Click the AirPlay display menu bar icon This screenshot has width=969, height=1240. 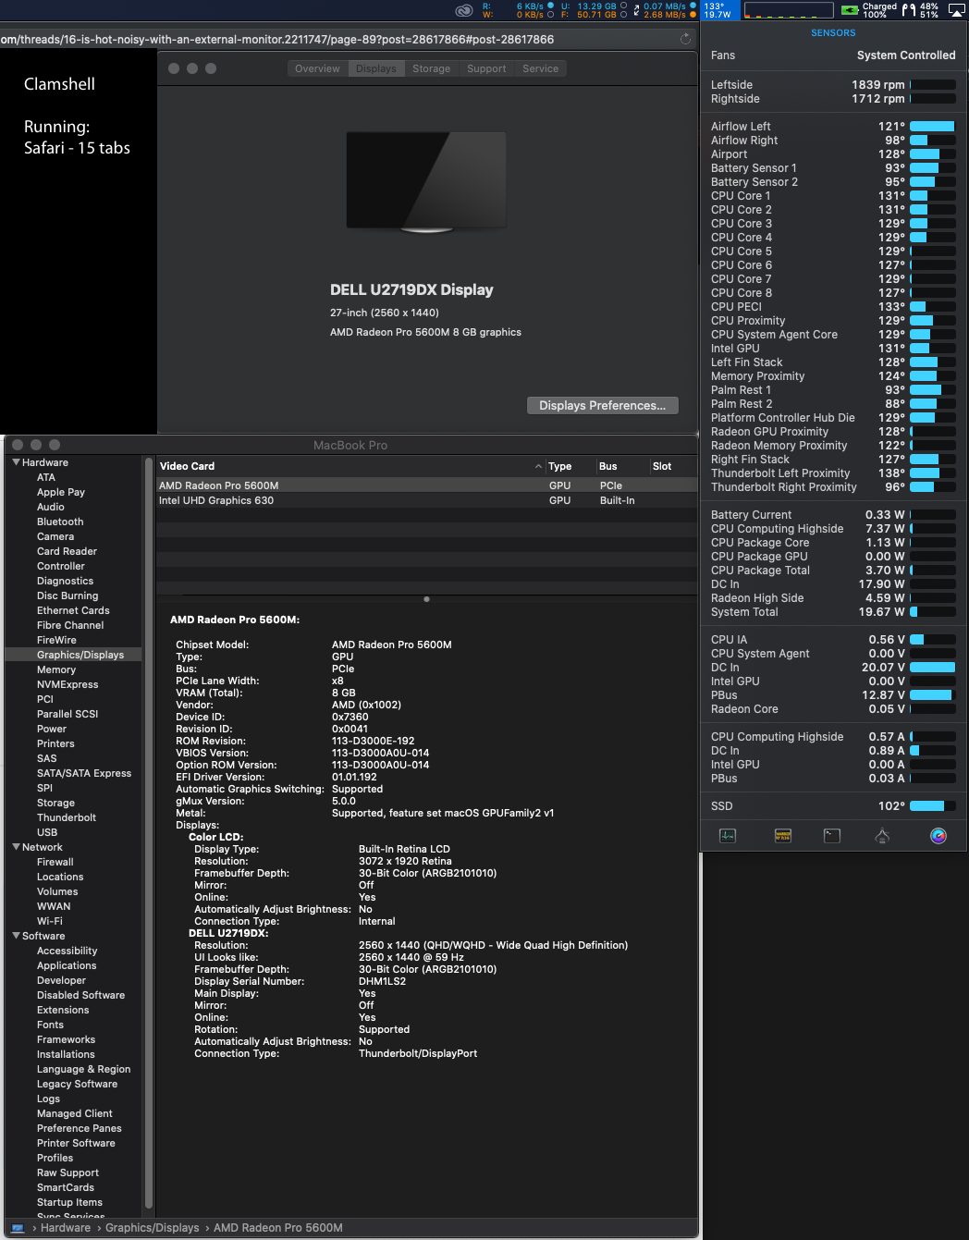point(956,10)
